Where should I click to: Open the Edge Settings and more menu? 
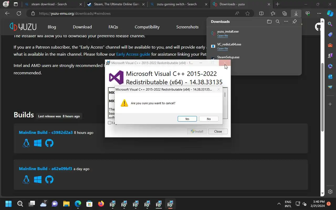tap(319, 13)
